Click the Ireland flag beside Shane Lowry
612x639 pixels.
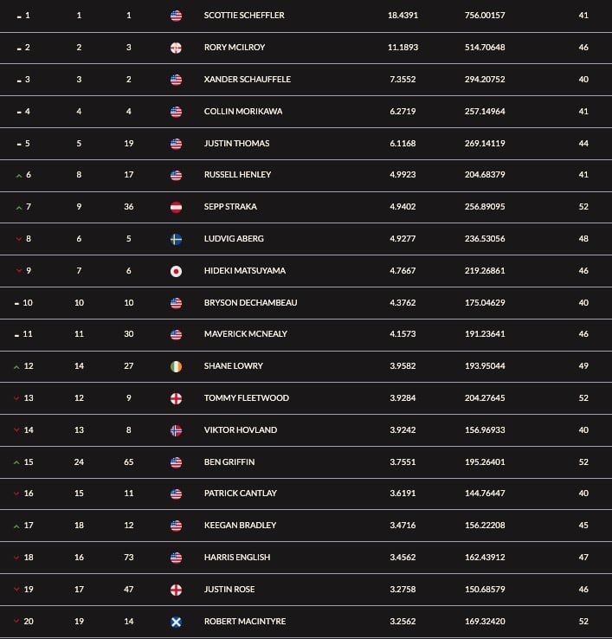click(176, 366)
